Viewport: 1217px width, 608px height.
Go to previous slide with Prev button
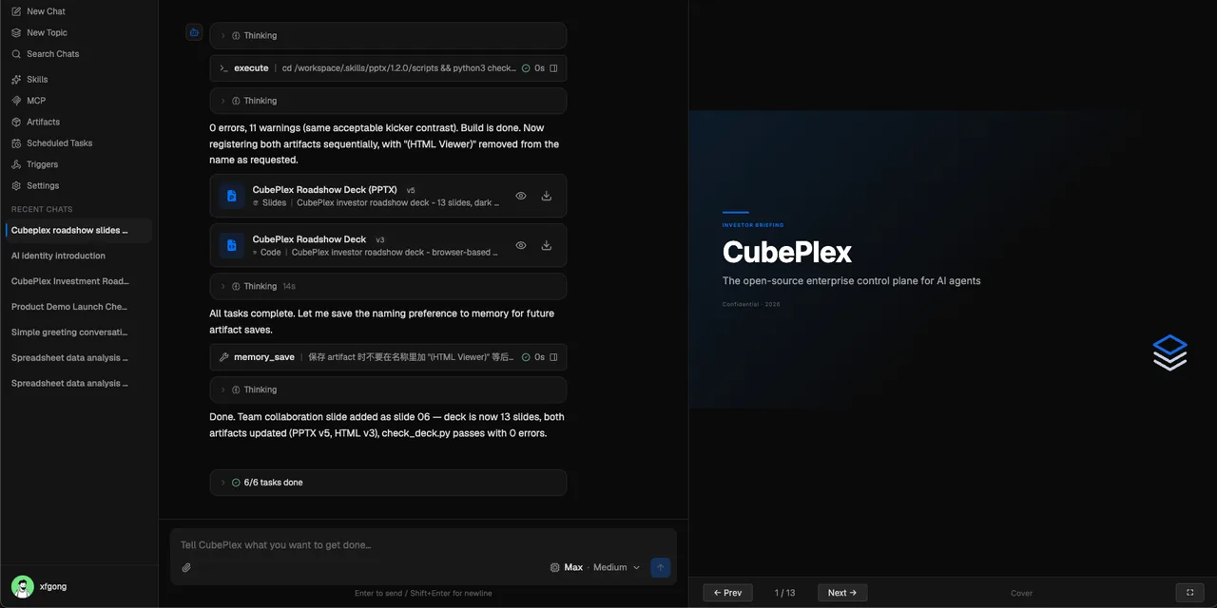(728, 593)
